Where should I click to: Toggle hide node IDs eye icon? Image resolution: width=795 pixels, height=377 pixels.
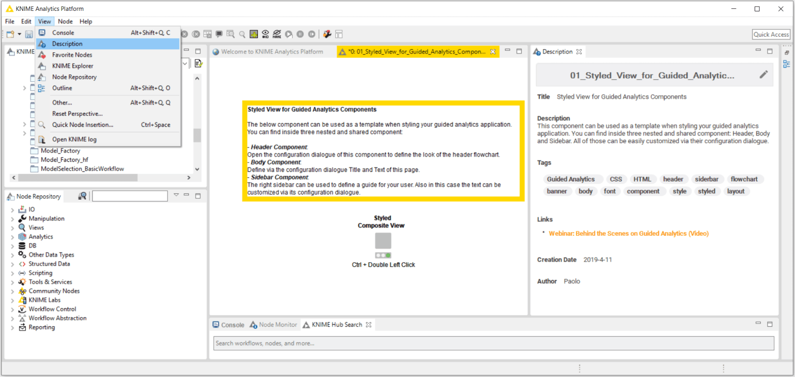[x=265, y=34]
